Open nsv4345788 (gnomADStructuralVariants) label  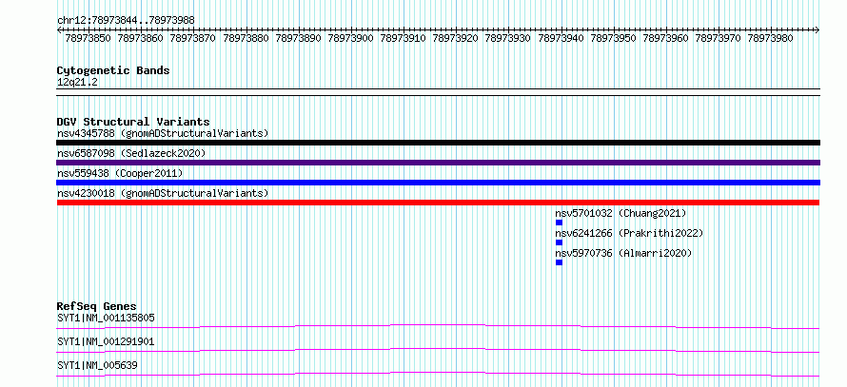163,133
